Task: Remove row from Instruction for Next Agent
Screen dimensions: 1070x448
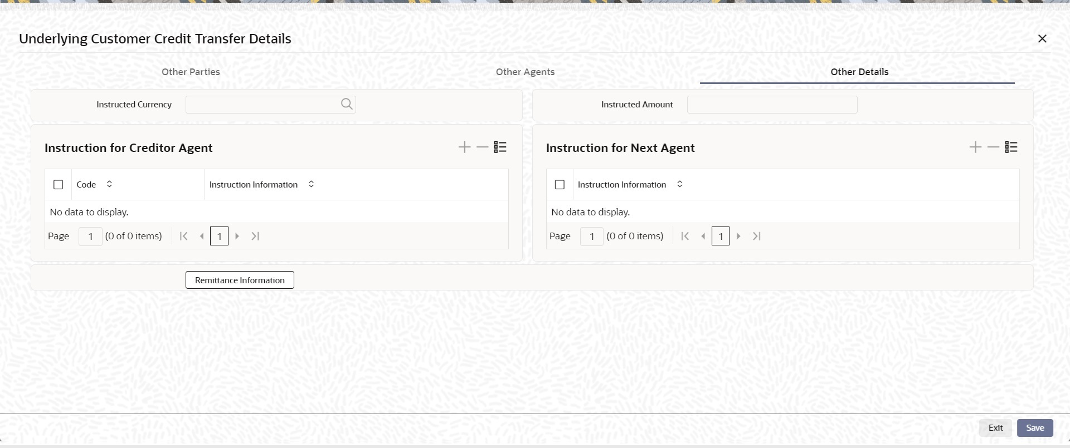Action: [x=993, y=147]
